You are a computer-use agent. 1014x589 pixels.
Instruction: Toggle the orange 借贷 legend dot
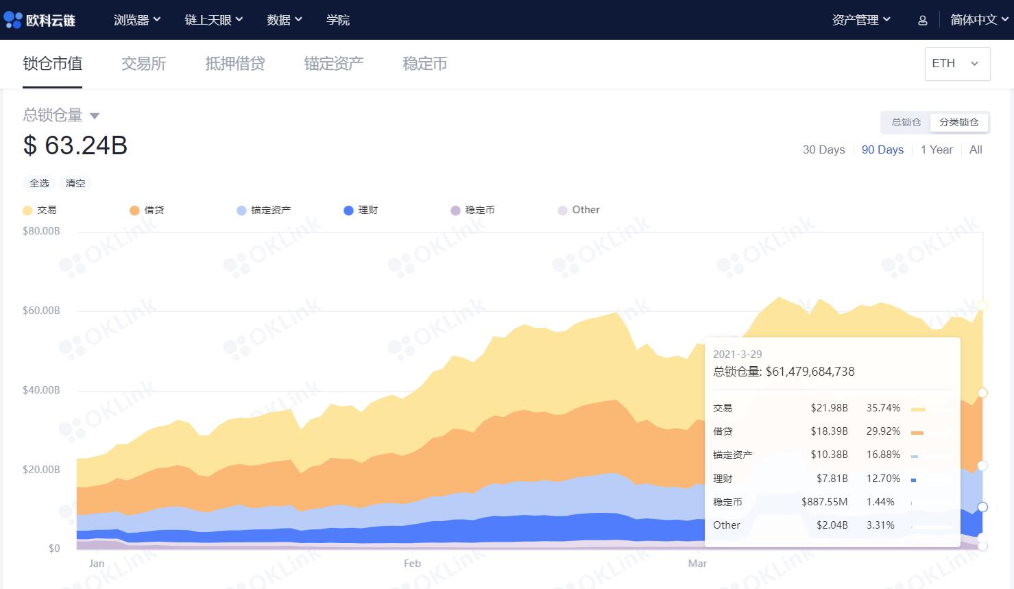tap(134, 210)
